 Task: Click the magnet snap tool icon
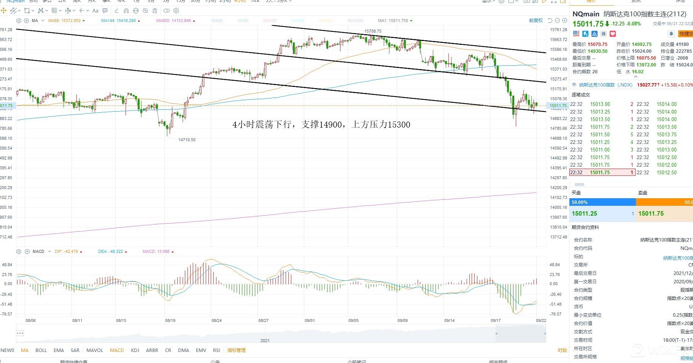[126, 11]
